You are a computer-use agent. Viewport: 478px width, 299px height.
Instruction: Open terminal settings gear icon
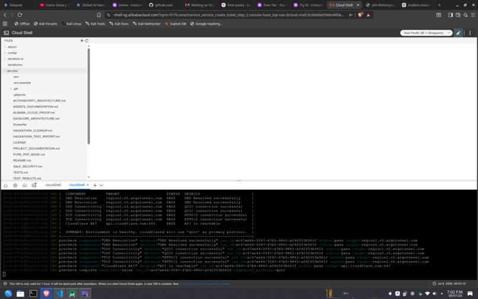(15, 185)
